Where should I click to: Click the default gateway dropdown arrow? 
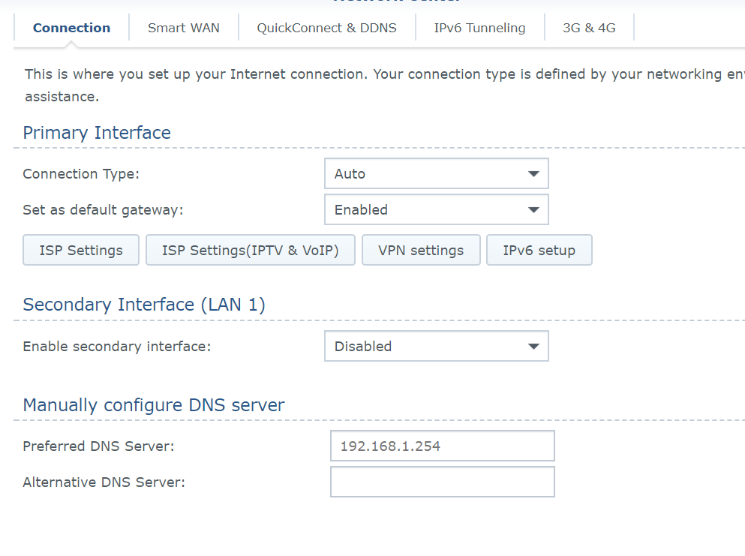point(534,209)
